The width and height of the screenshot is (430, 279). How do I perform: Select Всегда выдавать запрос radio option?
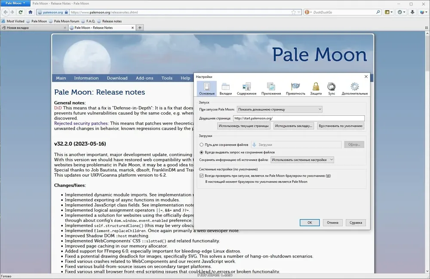pos(202,152)
